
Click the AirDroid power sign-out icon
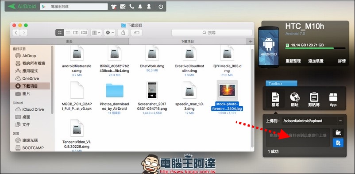161,7
